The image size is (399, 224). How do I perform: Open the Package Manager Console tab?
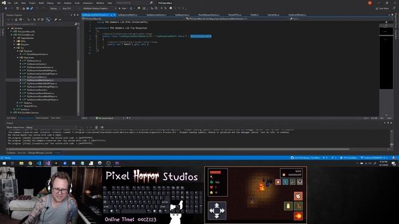tap(40, 153)
